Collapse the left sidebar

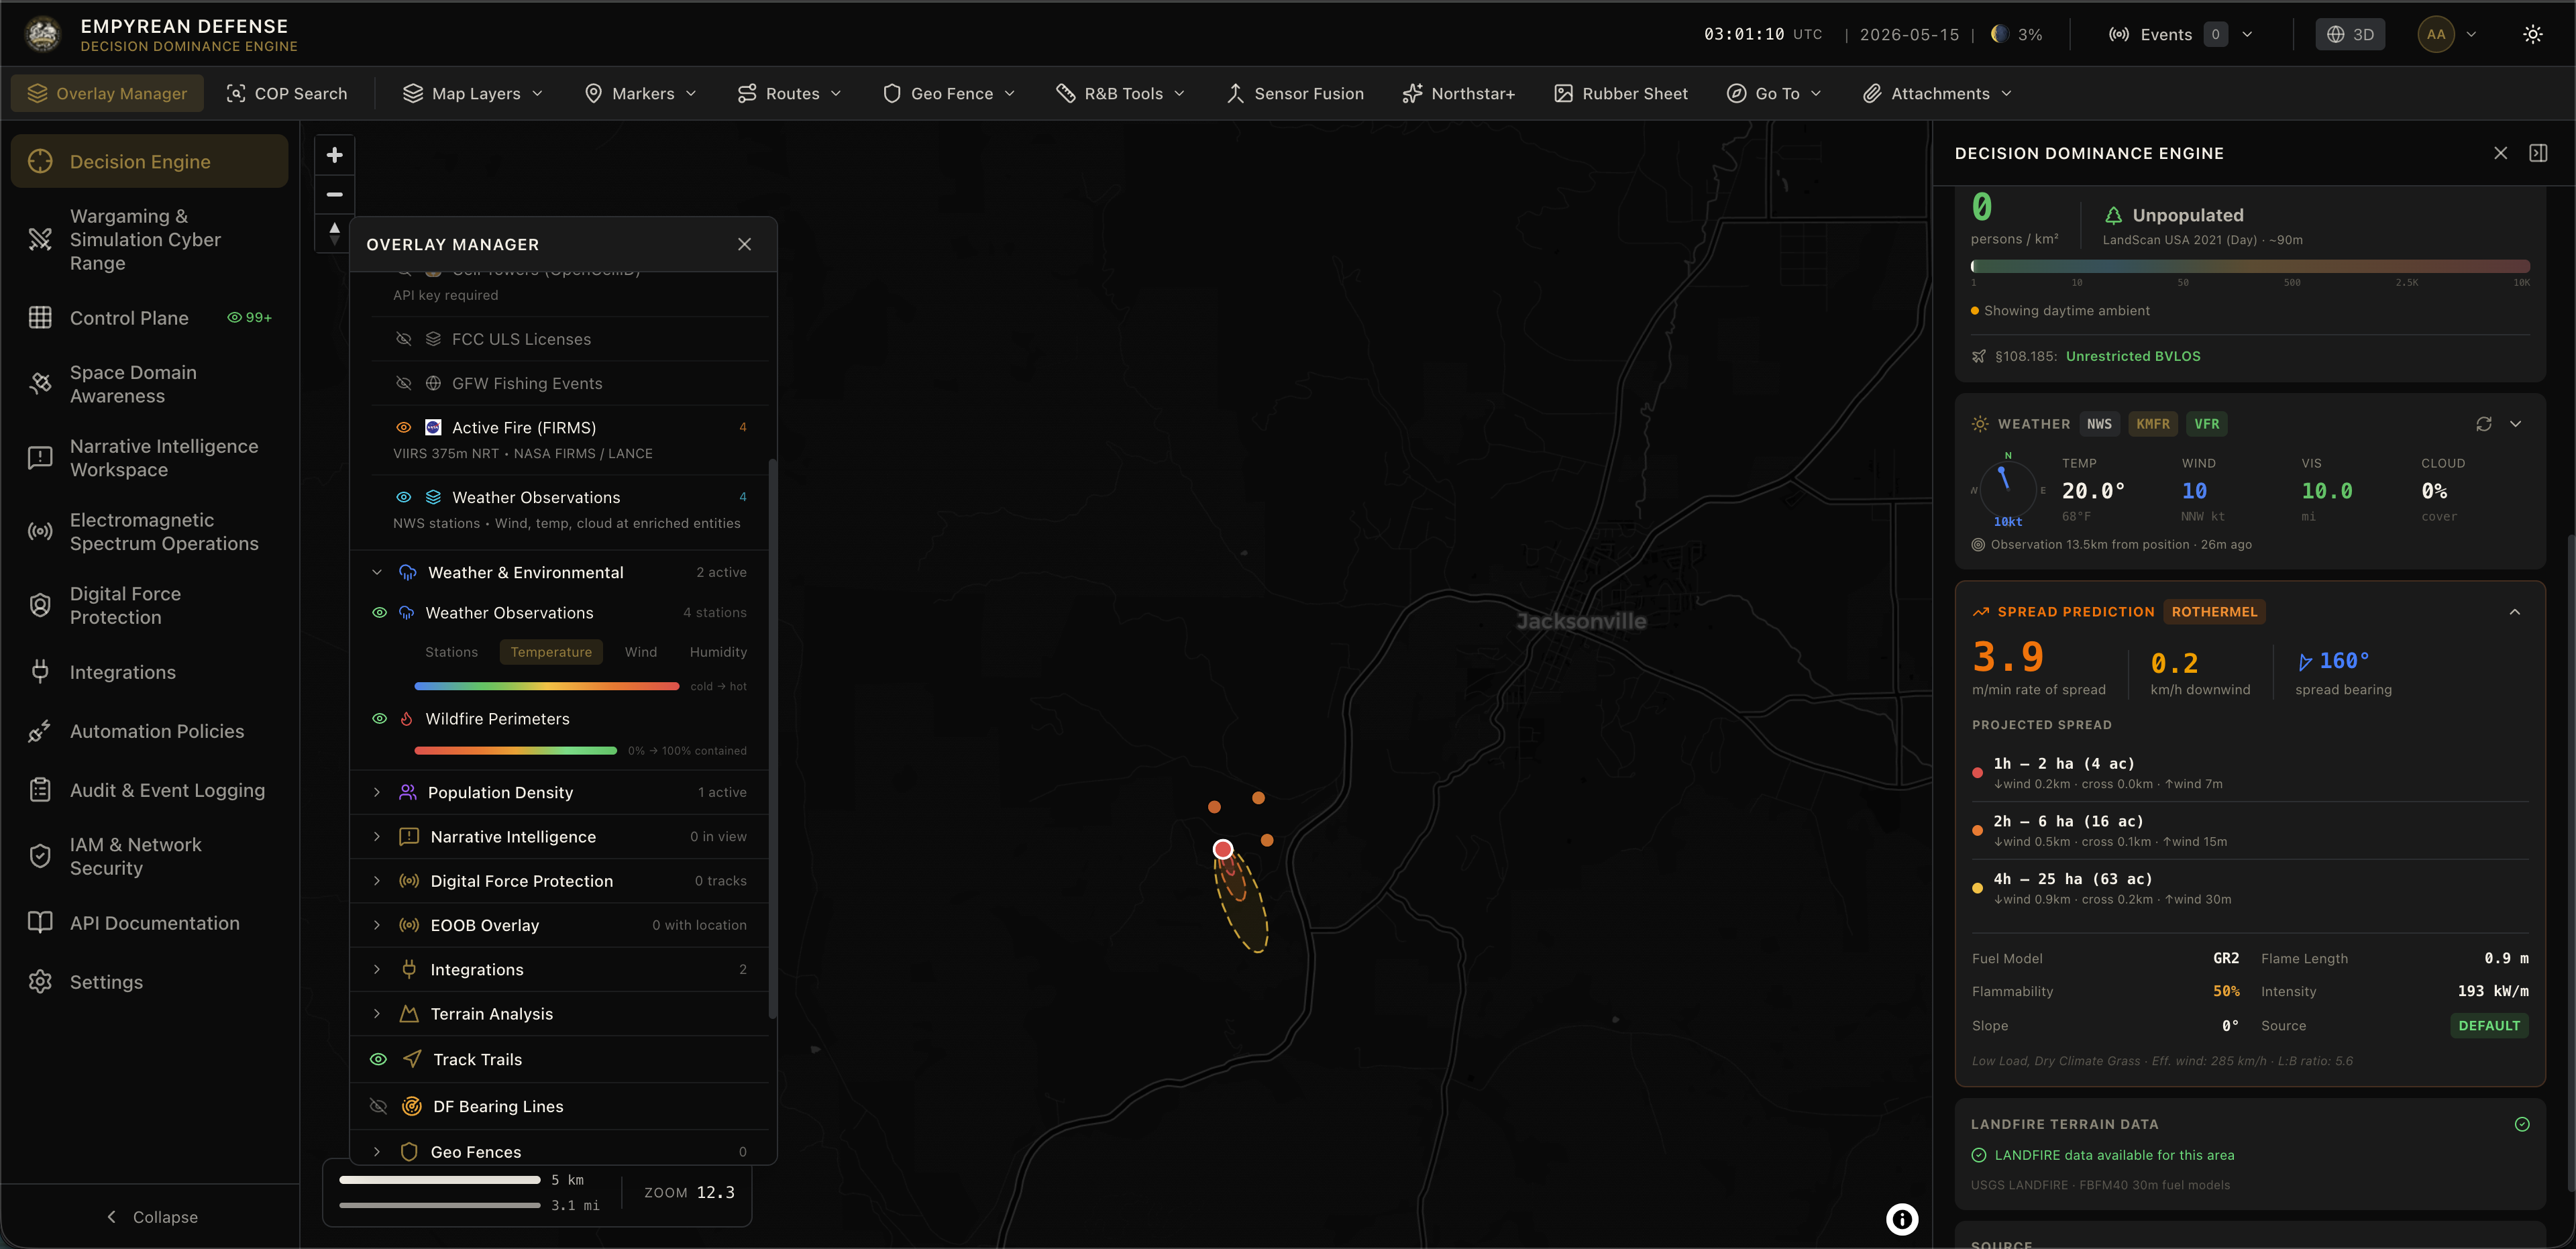point(152,1217)
